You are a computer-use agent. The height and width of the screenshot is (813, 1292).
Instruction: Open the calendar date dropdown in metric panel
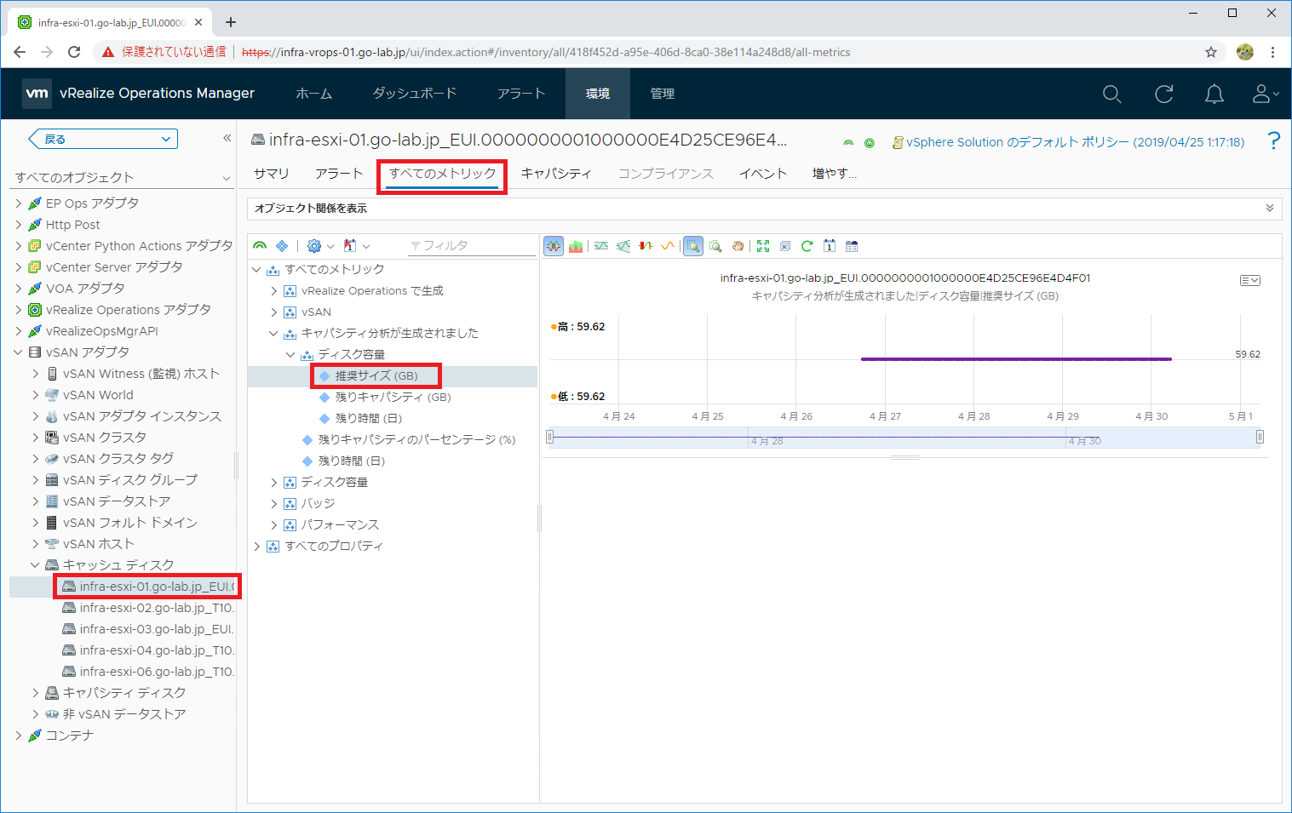click(356, 246)
